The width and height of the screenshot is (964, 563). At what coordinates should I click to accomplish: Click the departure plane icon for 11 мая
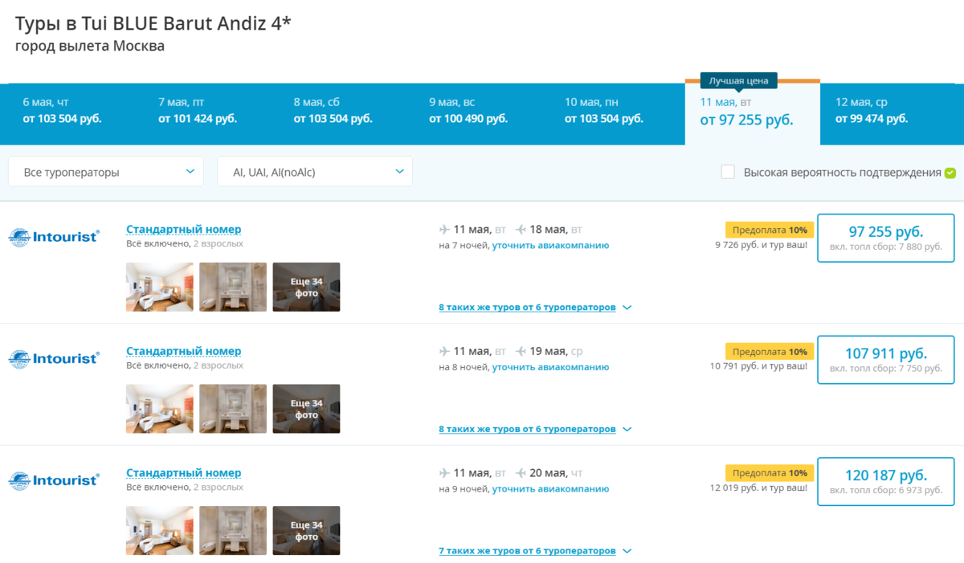coord(443,228)
